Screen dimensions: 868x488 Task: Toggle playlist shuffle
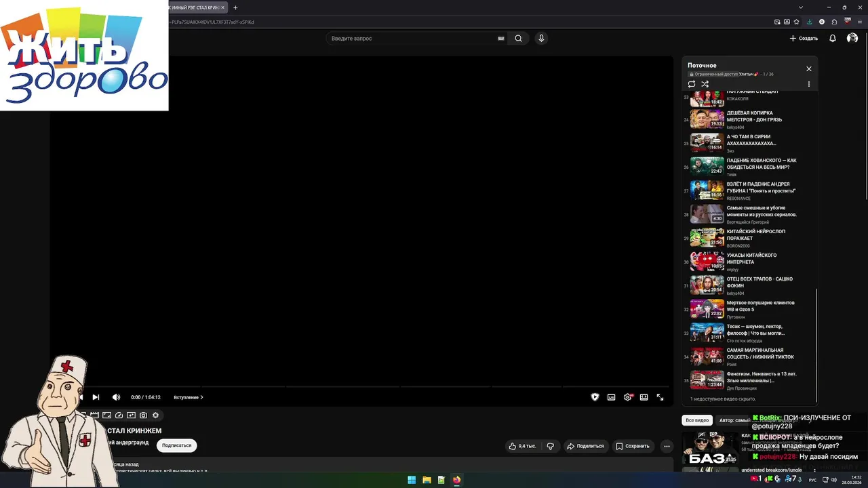click(705, 84)
